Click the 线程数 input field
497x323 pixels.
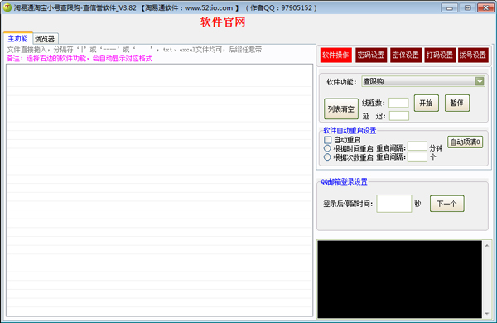click(x=398, y=103)
